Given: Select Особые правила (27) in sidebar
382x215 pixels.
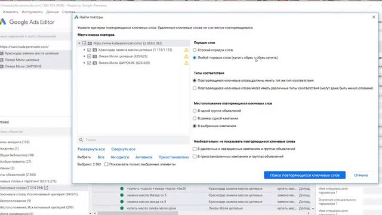Looking at the screenshot, I should point(16,162).
